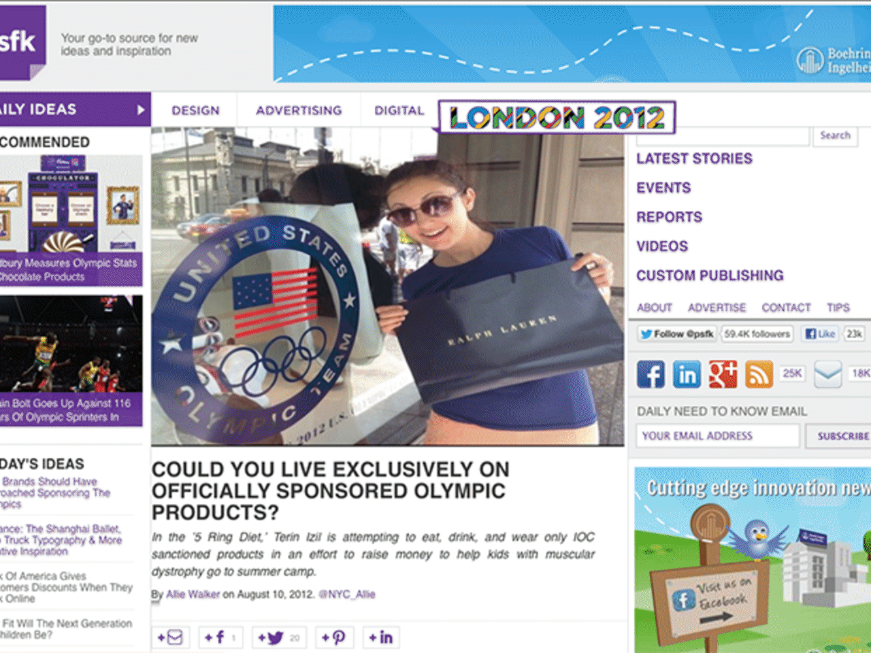Share article on LinkedIn button
This screenshot has height=653, width=871.
pos(381,637)
